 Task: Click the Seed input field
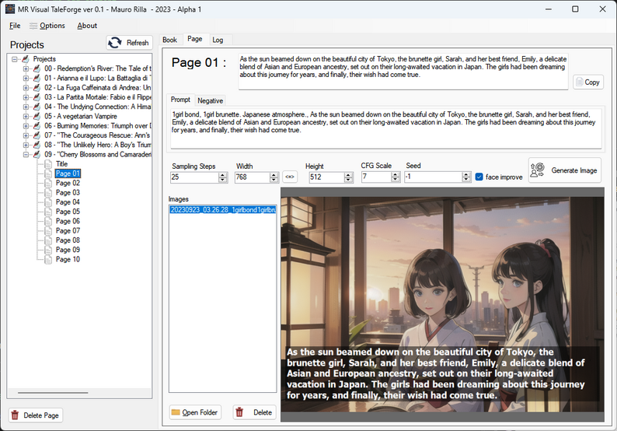[x=434, y=177]
